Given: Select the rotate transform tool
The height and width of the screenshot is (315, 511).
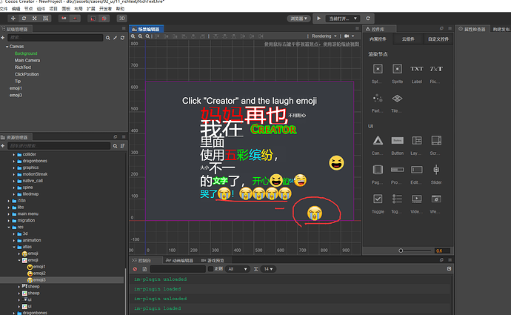Looking at the screenshot, I should click(x=24, y=19).
